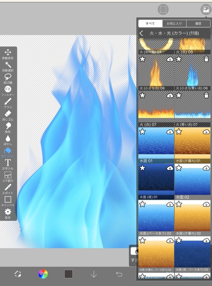Download 水面 (夜) 01 via cloud icon
The height and width of the screenshot is (286, 212).
(170, 168)
